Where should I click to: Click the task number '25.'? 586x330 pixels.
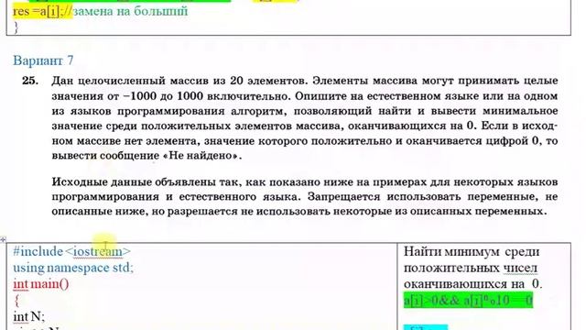pos(30,81)
